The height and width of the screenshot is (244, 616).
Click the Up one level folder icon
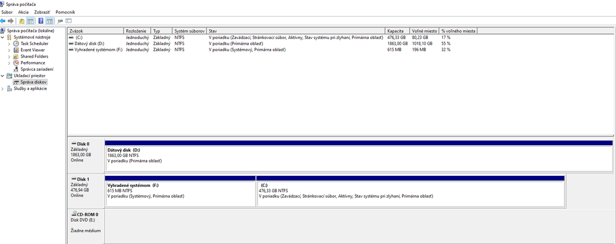22,21
